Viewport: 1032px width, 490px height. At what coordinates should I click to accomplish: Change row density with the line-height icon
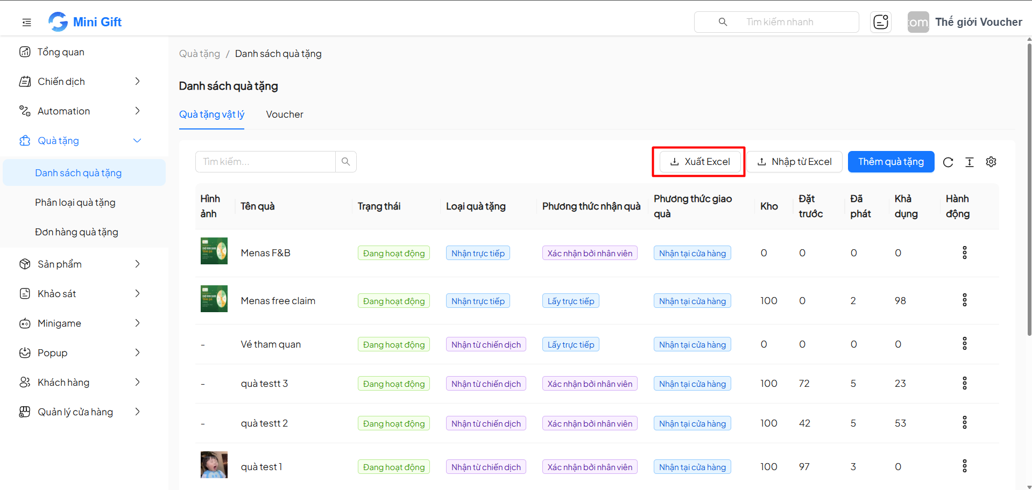pyautogui.click(x=970, y=162)
